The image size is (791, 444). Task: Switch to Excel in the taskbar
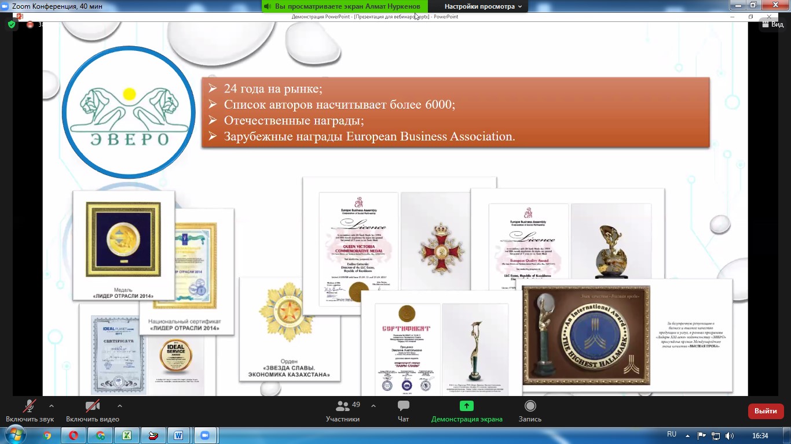[126, 435]
